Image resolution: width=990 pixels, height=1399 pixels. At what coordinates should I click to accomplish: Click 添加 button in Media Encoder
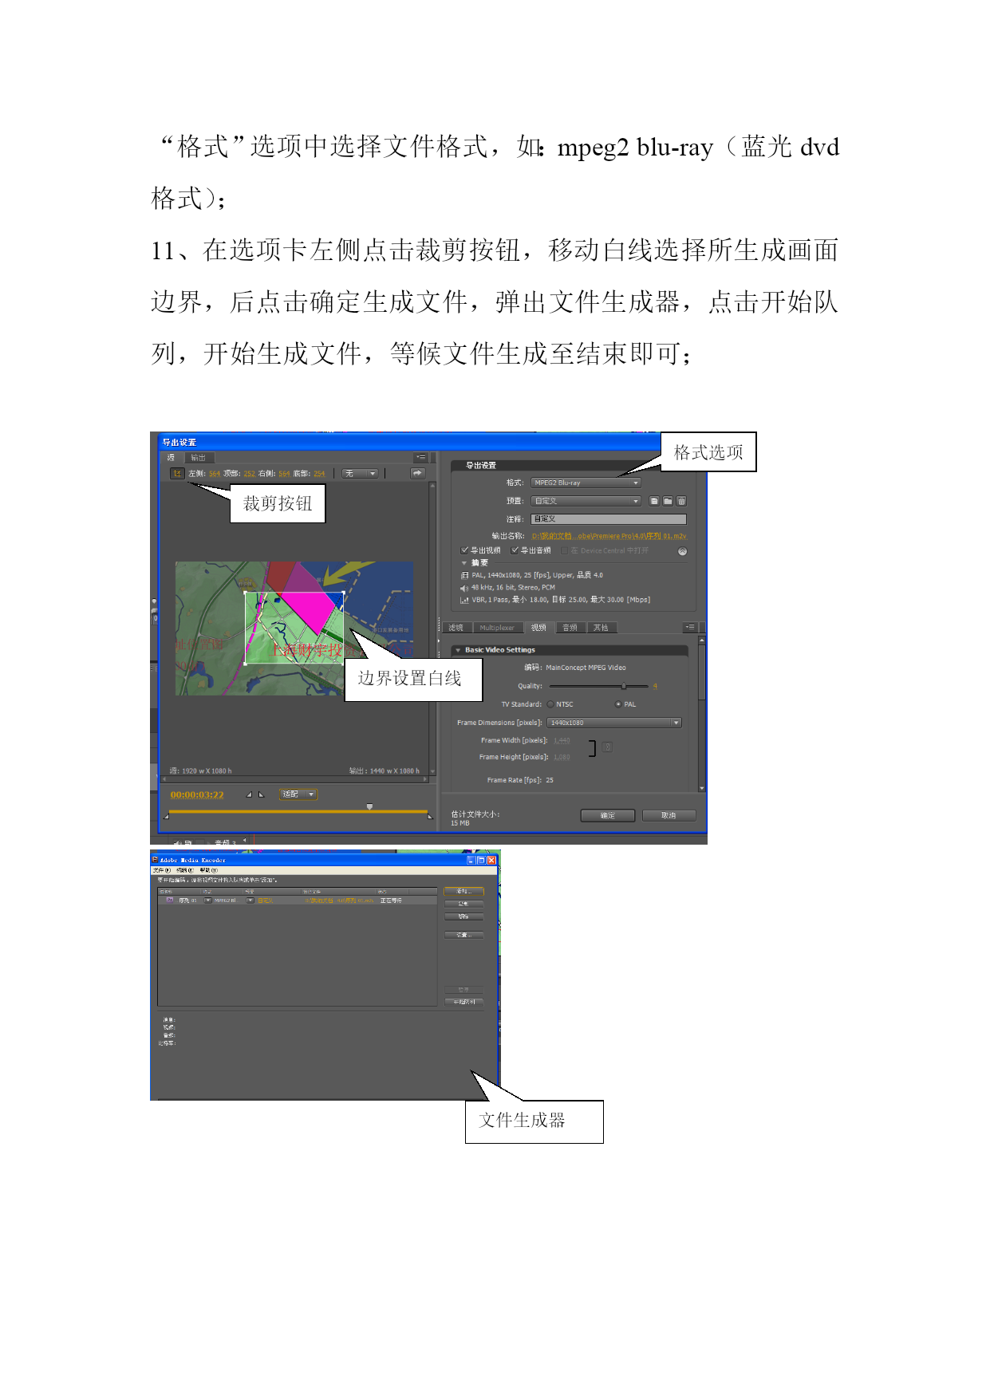tap(463, 892)
